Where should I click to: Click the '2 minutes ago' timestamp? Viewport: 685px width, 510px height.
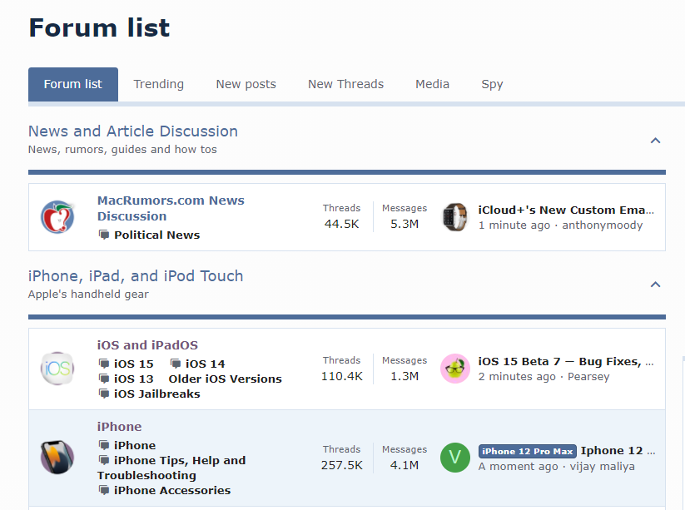coord(517,376)
